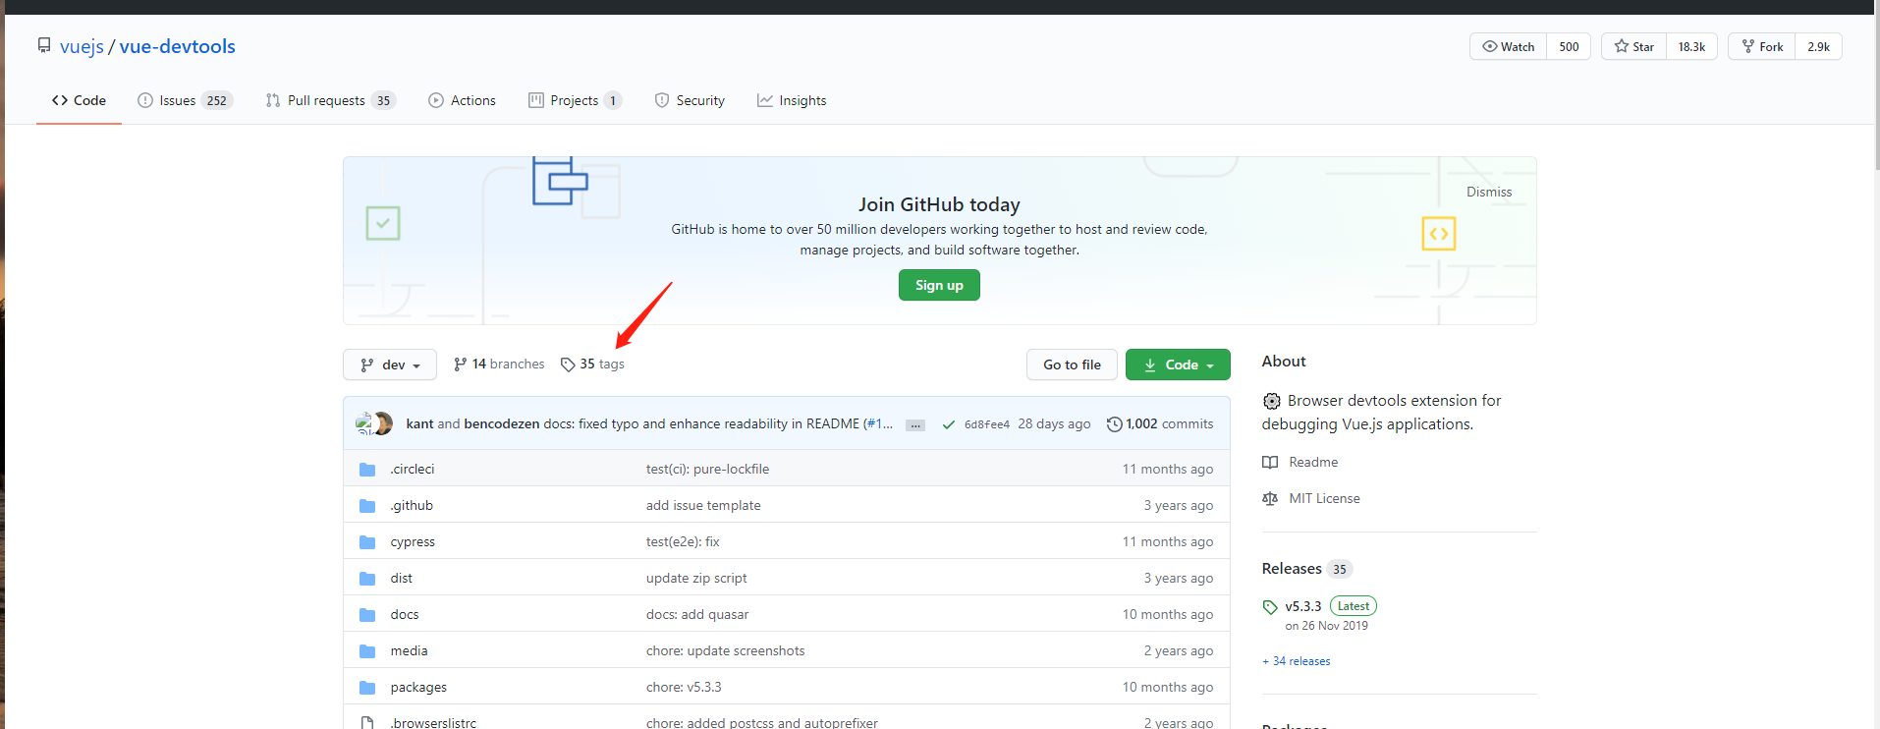Open the 500 watchers count
This screenshot has width=1880, height=729.
(1569, 46)
